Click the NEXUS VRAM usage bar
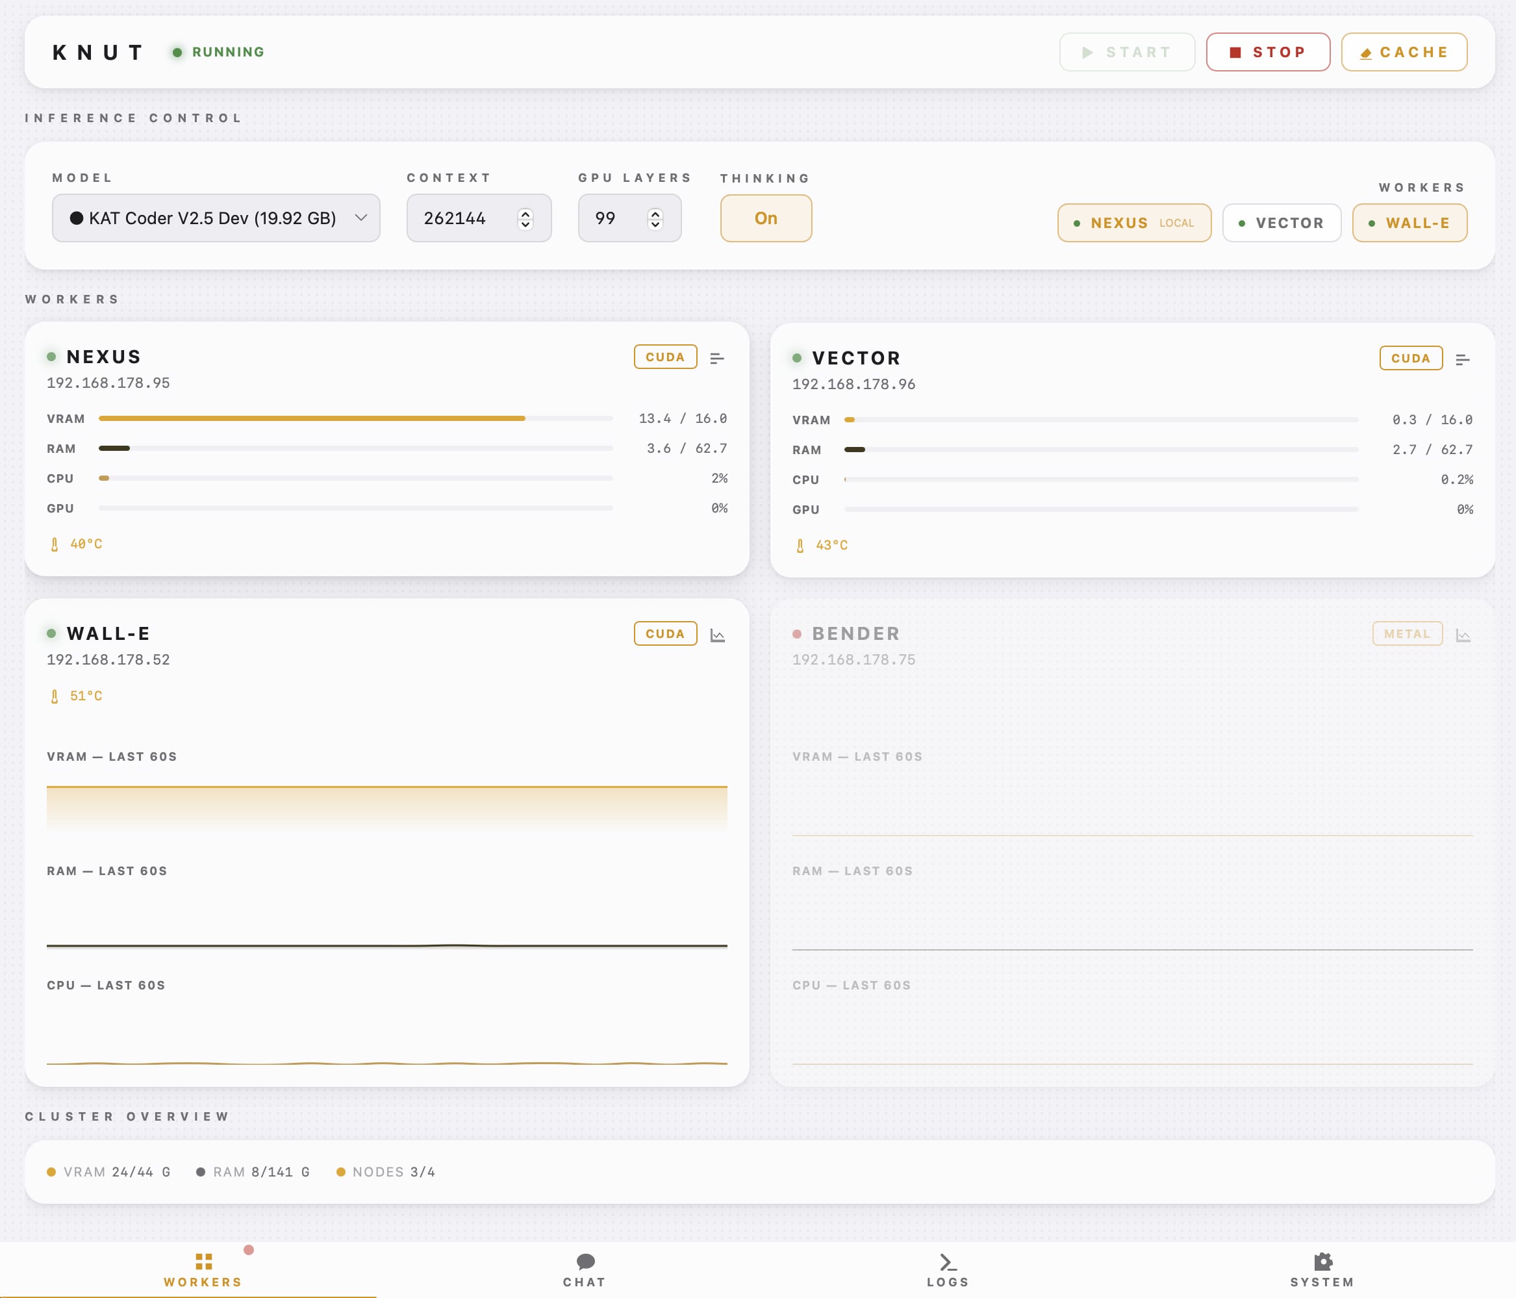Viewport: 1516px width, 1298px height. coord(355,418)
